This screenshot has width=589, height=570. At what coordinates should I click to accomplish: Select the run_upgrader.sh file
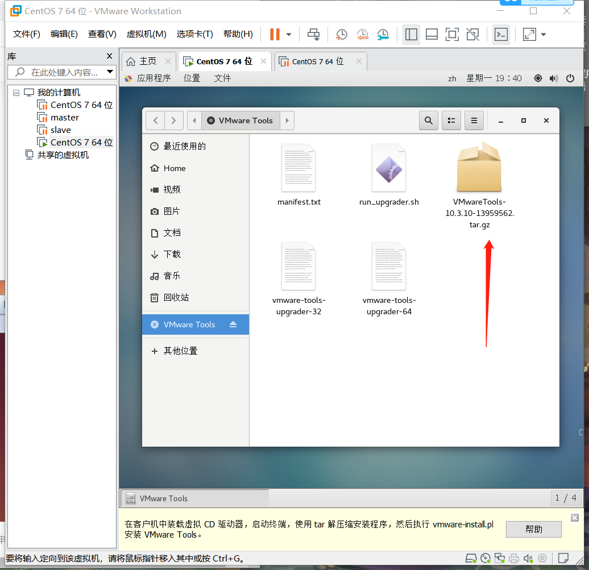[x=389, y=174]
